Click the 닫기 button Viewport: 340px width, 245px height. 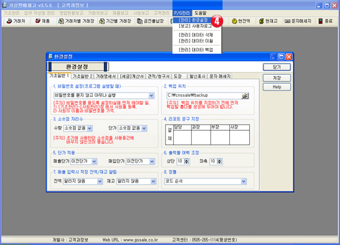[277, 67]
